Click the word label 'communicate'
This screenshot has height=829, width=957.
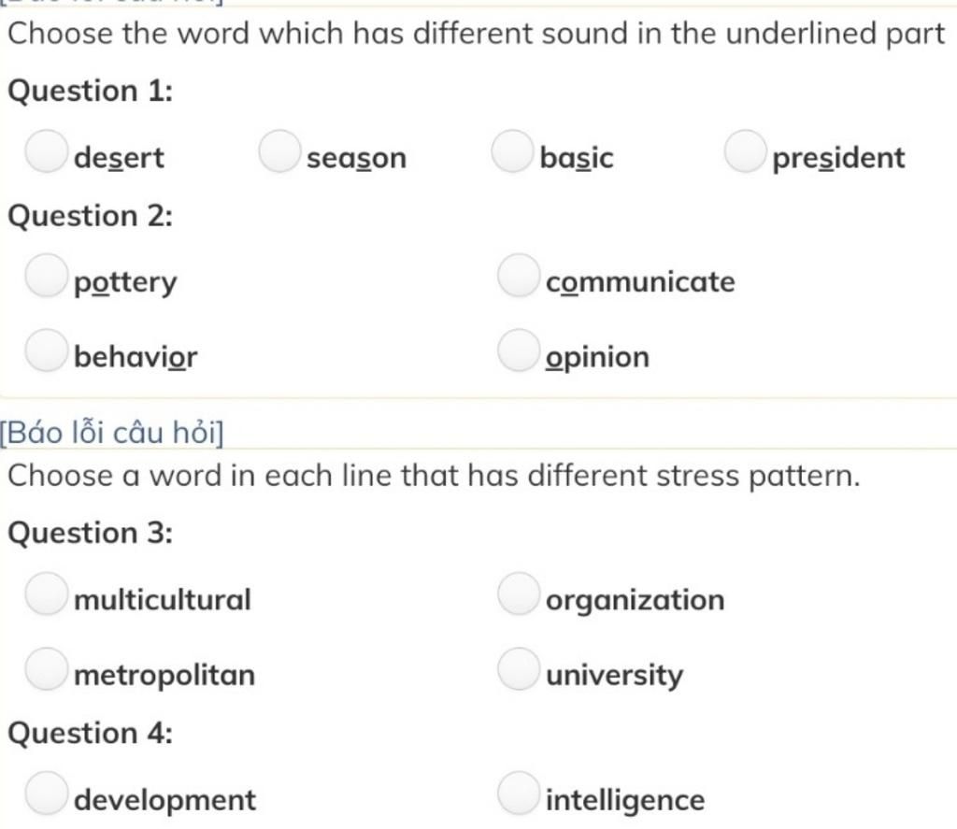640,282
